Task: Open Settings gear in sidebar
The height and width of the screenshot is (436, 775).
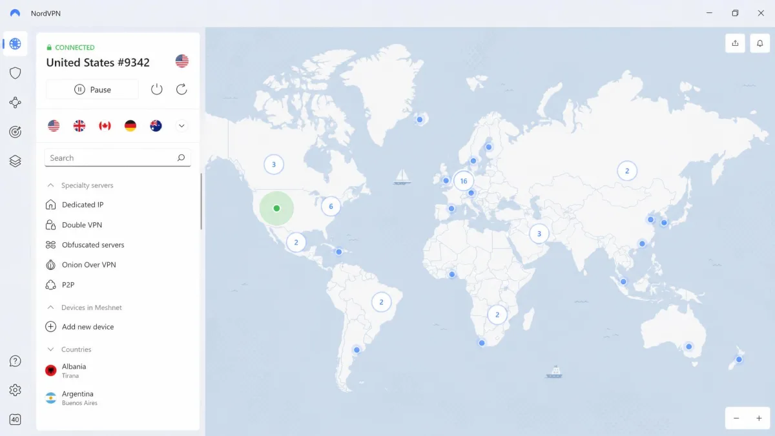Action: [15, 390]
